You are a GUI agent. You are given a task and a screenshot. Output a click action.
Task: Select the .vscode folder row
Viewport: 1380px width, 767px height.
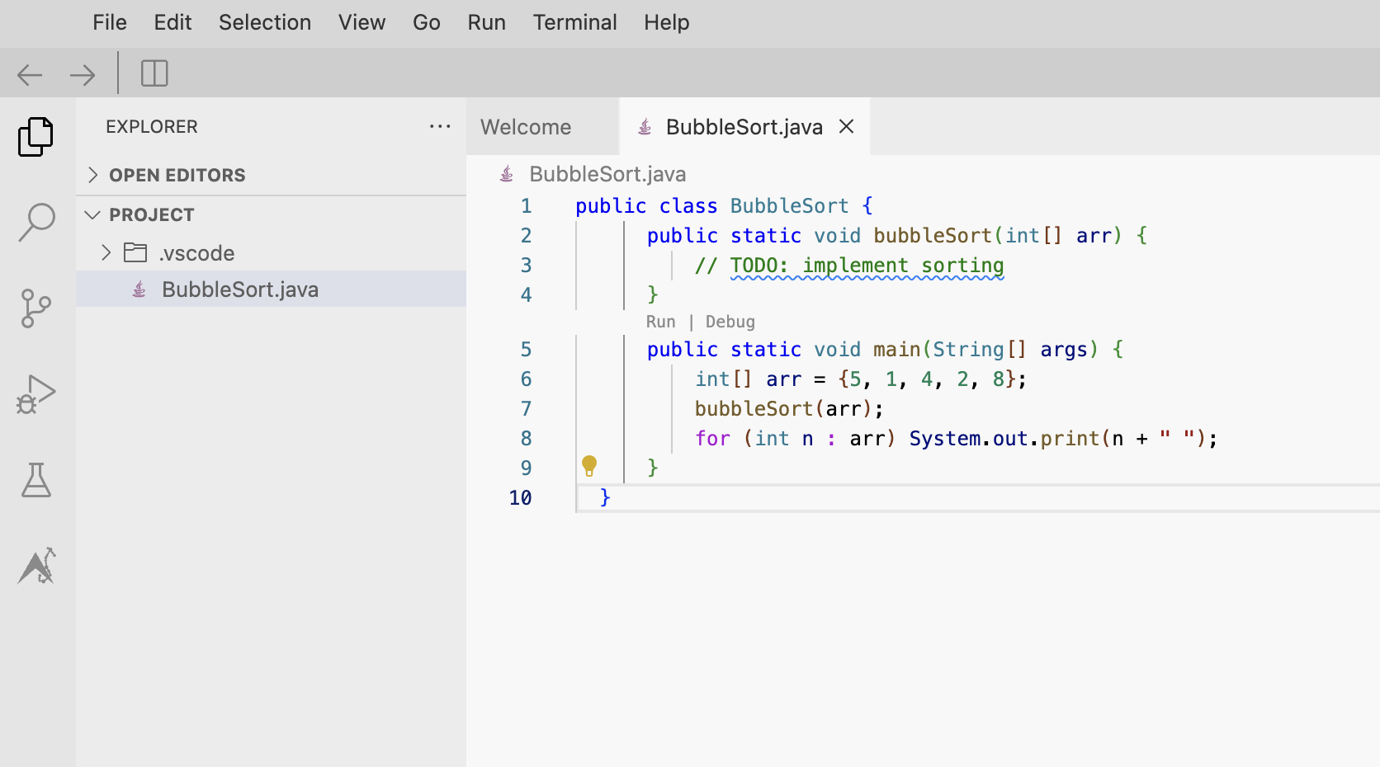point(271,252)
